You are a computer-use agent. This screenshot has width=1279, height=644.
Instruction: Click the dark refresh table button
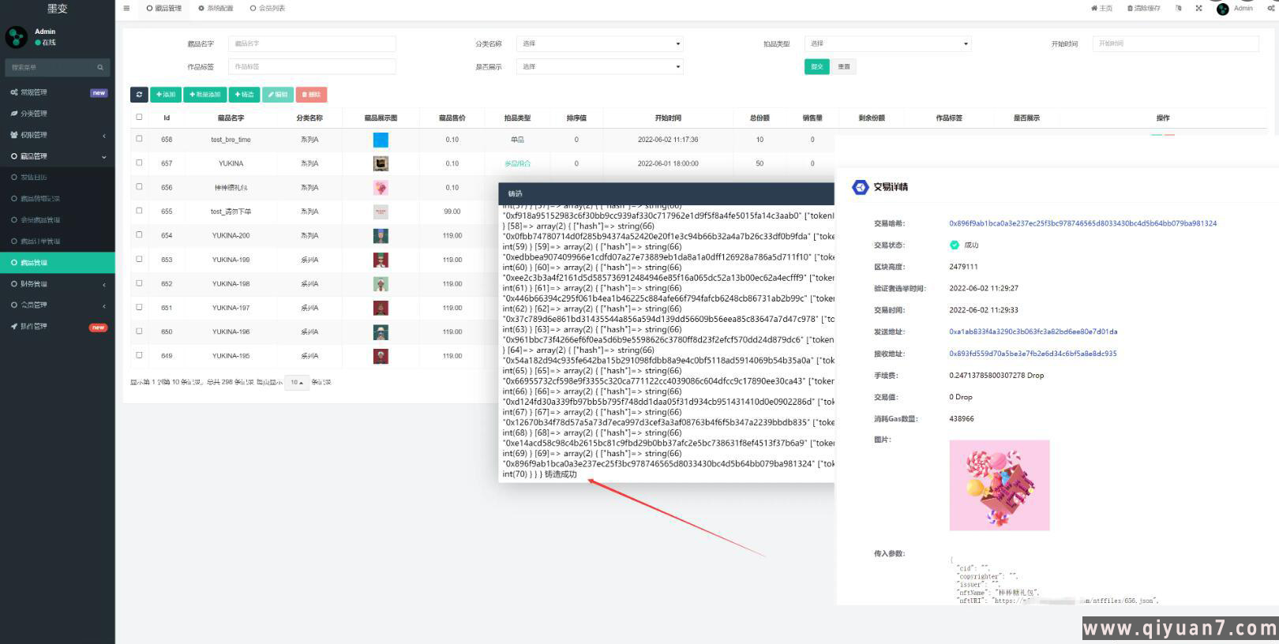point(139,95)
